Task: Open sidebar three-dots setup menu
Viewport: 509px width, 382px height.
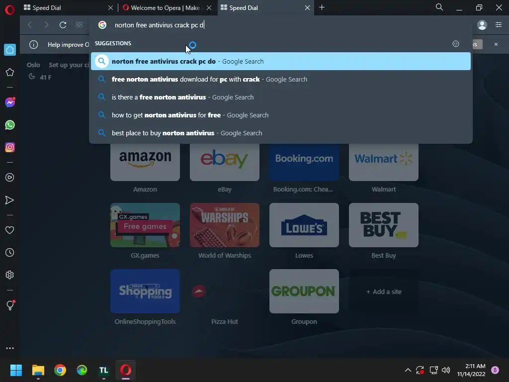Action: pos(10,348)
